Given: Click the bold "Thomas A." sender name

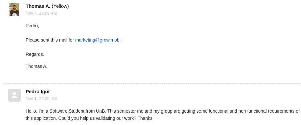Looking at the screenshot, I should coord(38,6).
